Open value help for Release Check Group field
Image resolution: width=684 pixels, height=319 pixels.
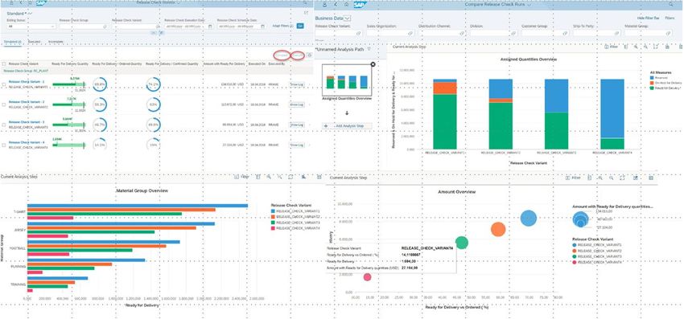[x=105, y=27]
